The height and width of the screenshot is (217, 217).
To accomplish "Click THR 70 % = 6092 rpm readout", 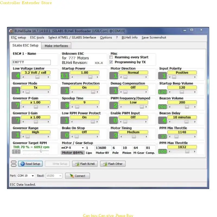I will [31, 147].
